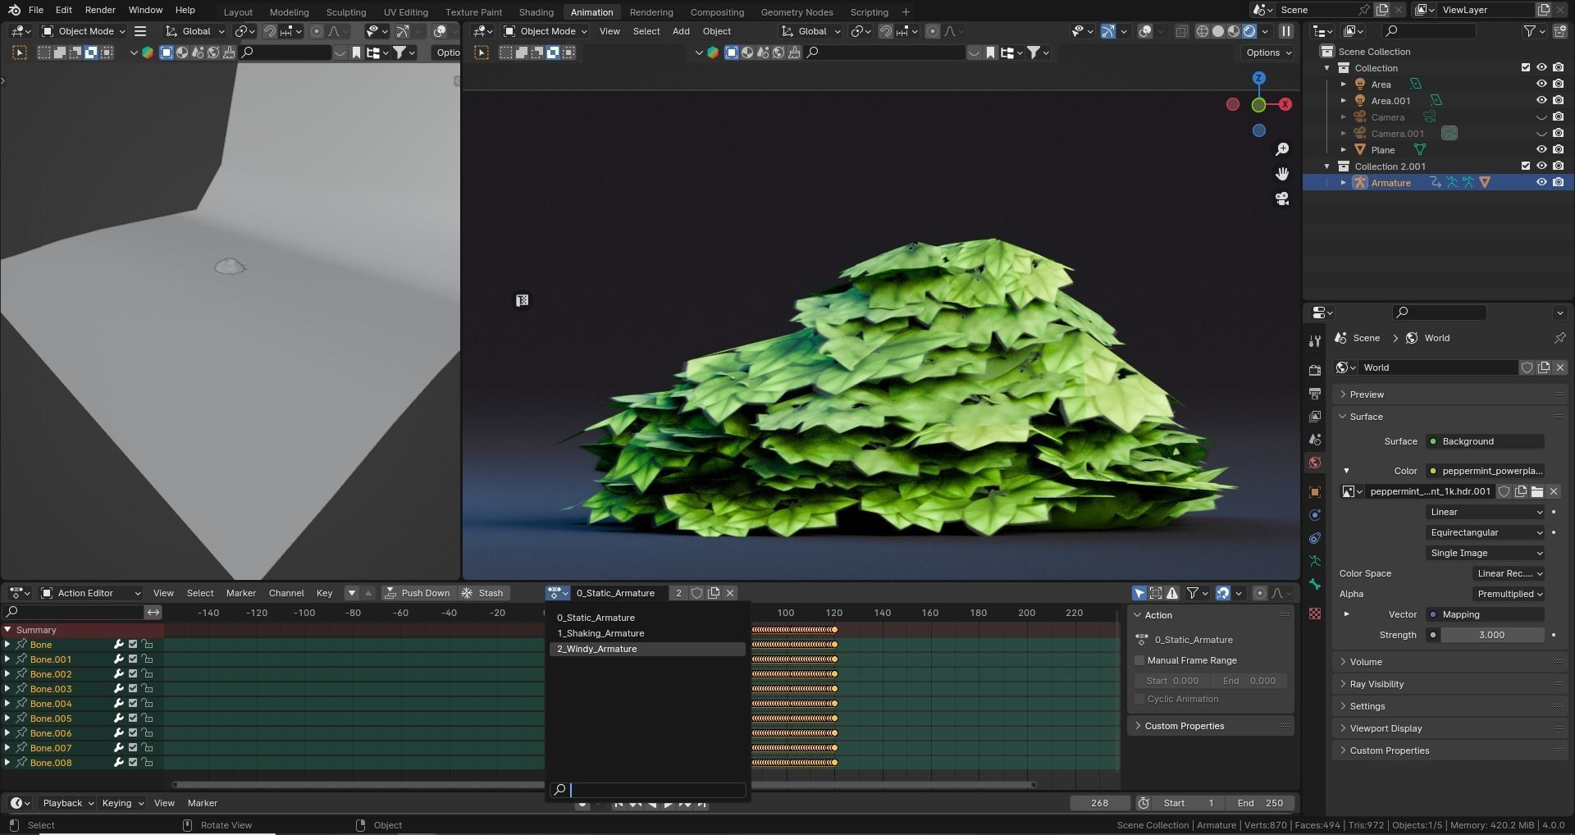Select solid viewport shading mode
Viewport: 1575px width, 835px height.
point(1218,31)
